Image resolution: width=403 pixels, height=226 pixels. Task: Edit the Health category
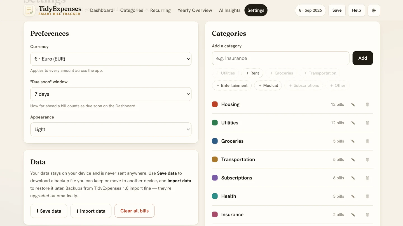(x=353, y=196)
